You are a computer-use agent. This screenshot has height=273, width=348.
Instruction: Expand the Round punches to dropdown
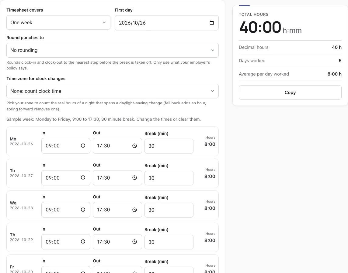[x=113, y=50]
